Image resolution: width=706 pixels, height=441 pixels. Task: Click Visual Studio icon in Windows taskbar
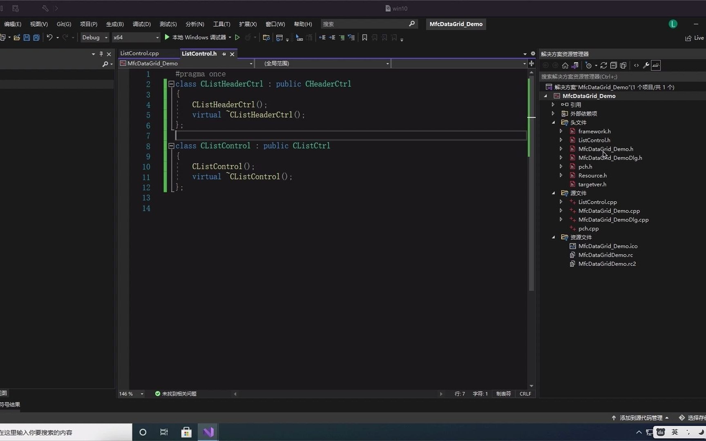pyautogui.click(x=208, y=432)
